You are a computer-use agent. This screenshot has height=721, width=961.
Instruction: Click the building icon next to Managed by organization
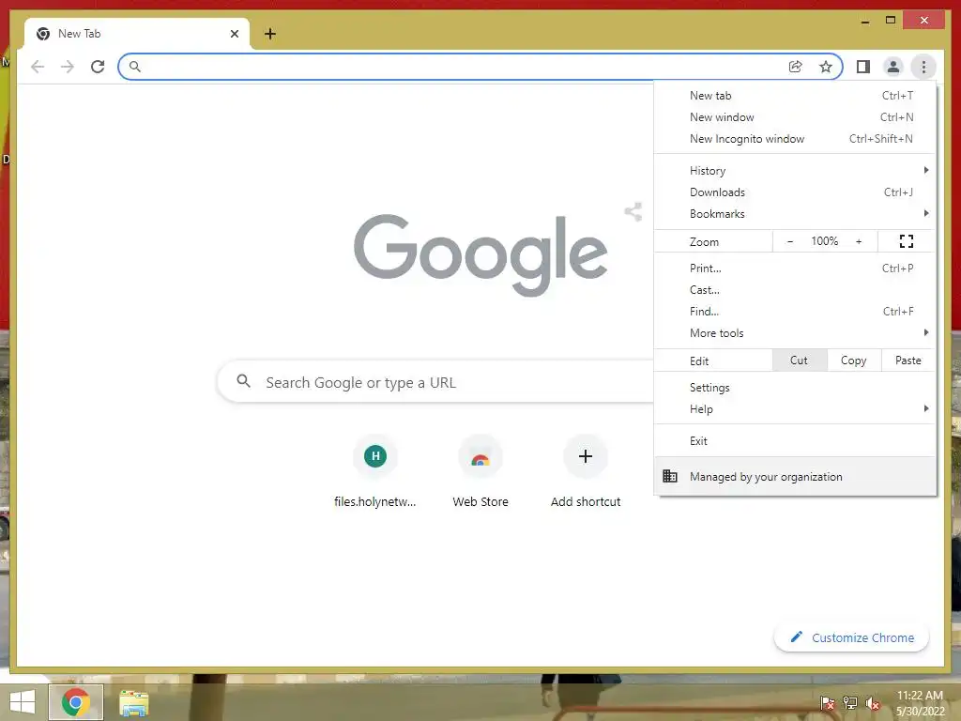point(670,476)
